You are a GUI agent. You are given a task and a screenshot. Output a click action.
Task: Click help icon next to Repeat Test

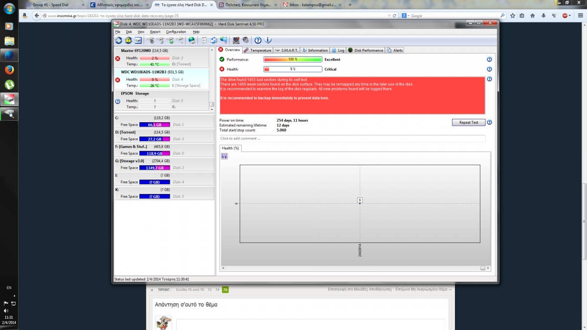click(489, 122)
